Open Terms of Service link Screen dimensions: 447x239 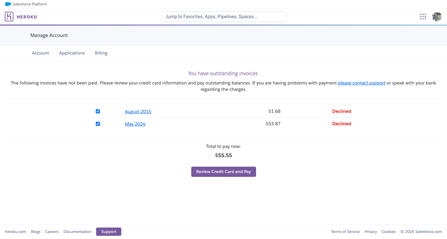(x=345, y=232)
